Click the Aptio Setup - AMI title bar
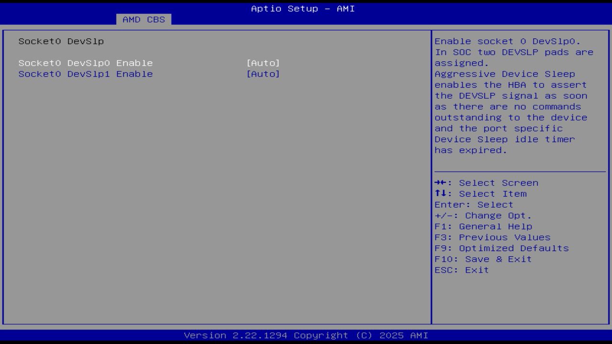This screenshot has height=344, width=612. coord(303,8)
